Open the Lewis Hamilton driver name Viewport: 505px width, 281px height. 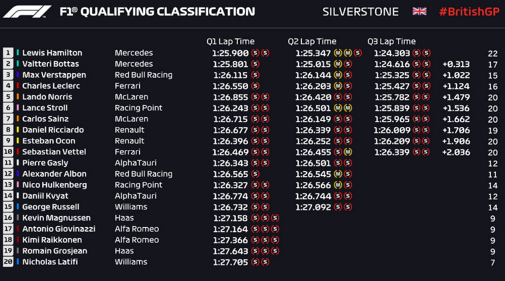pos(52,53)
